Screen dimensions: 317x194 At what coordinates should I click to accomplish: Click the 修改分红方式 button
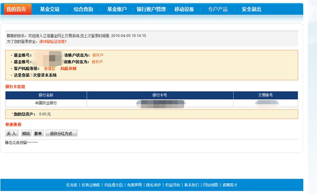coord(62,133)
